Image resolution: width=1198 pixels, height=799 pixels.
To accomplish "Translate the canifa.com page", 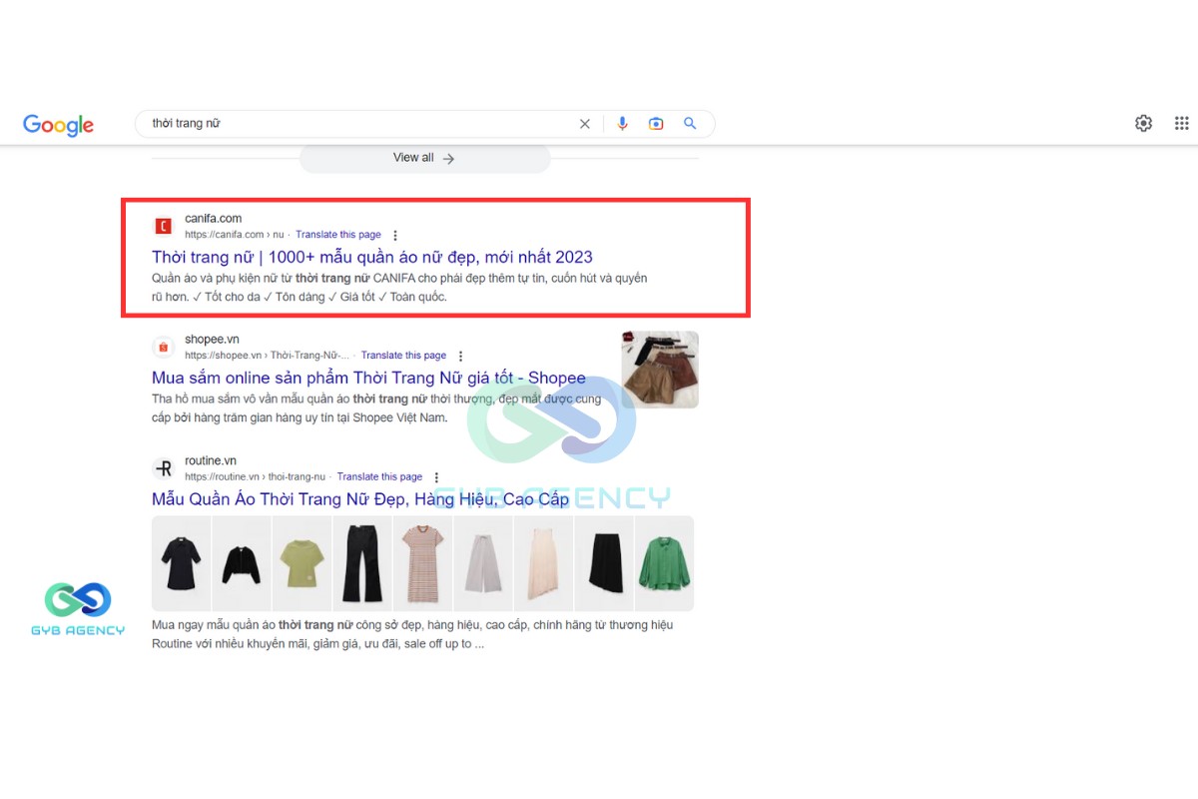I will point(338,235).
